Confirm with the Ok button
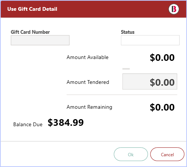187x167 pixels. tap(131, 154)
